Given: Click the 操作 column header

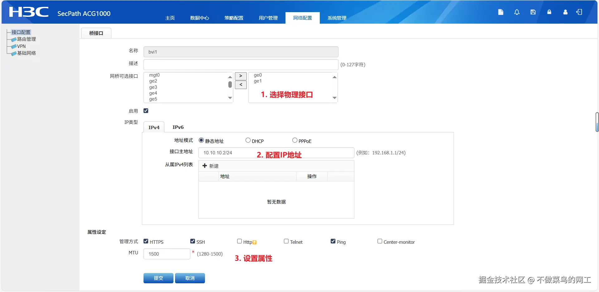Looking at the screenshot, I should pyautogui.click(x=312, y=176).
